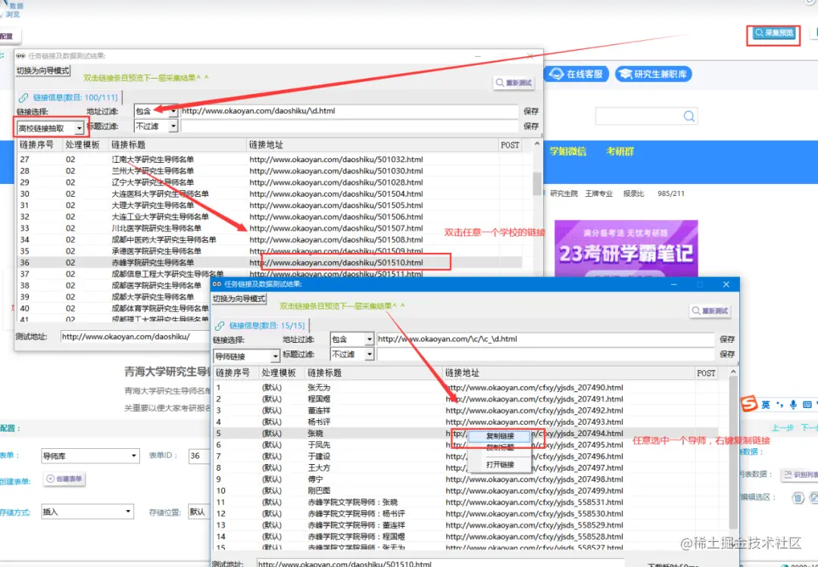Screen dimensions: 818x567
Task: Click the Sogou punctuation mode icon
Action: (780, 405)
